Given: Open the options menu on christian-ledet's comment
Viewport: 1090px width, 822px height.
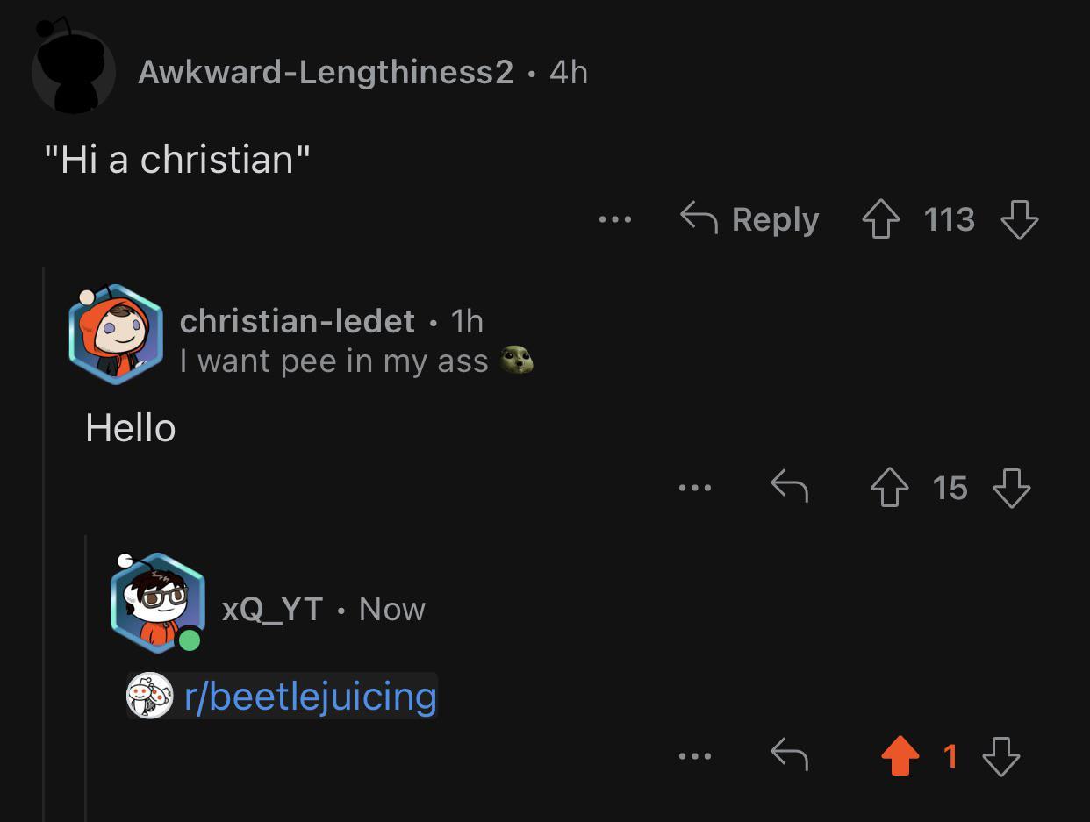Looking at the screenshot, I should pos(696,489).
